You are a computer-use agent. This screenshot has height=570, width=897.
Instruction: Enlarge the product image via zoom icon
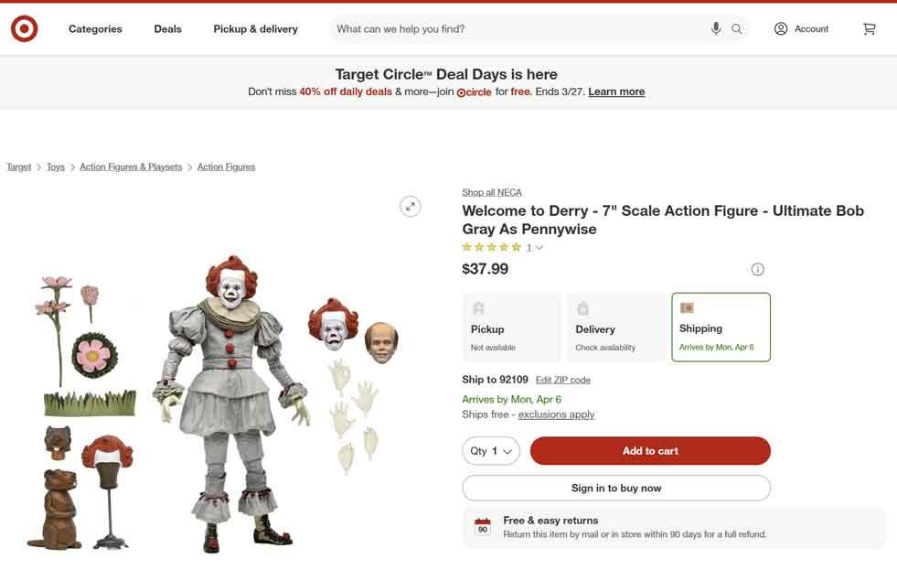click(410, 206)
